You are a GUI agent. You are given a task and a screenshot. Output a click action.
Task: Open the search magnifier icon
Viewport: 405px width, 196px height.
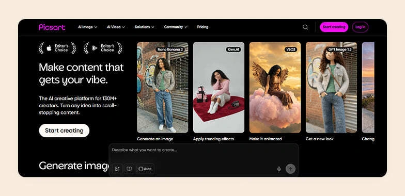pyautogui.click(x=305, y=27)
